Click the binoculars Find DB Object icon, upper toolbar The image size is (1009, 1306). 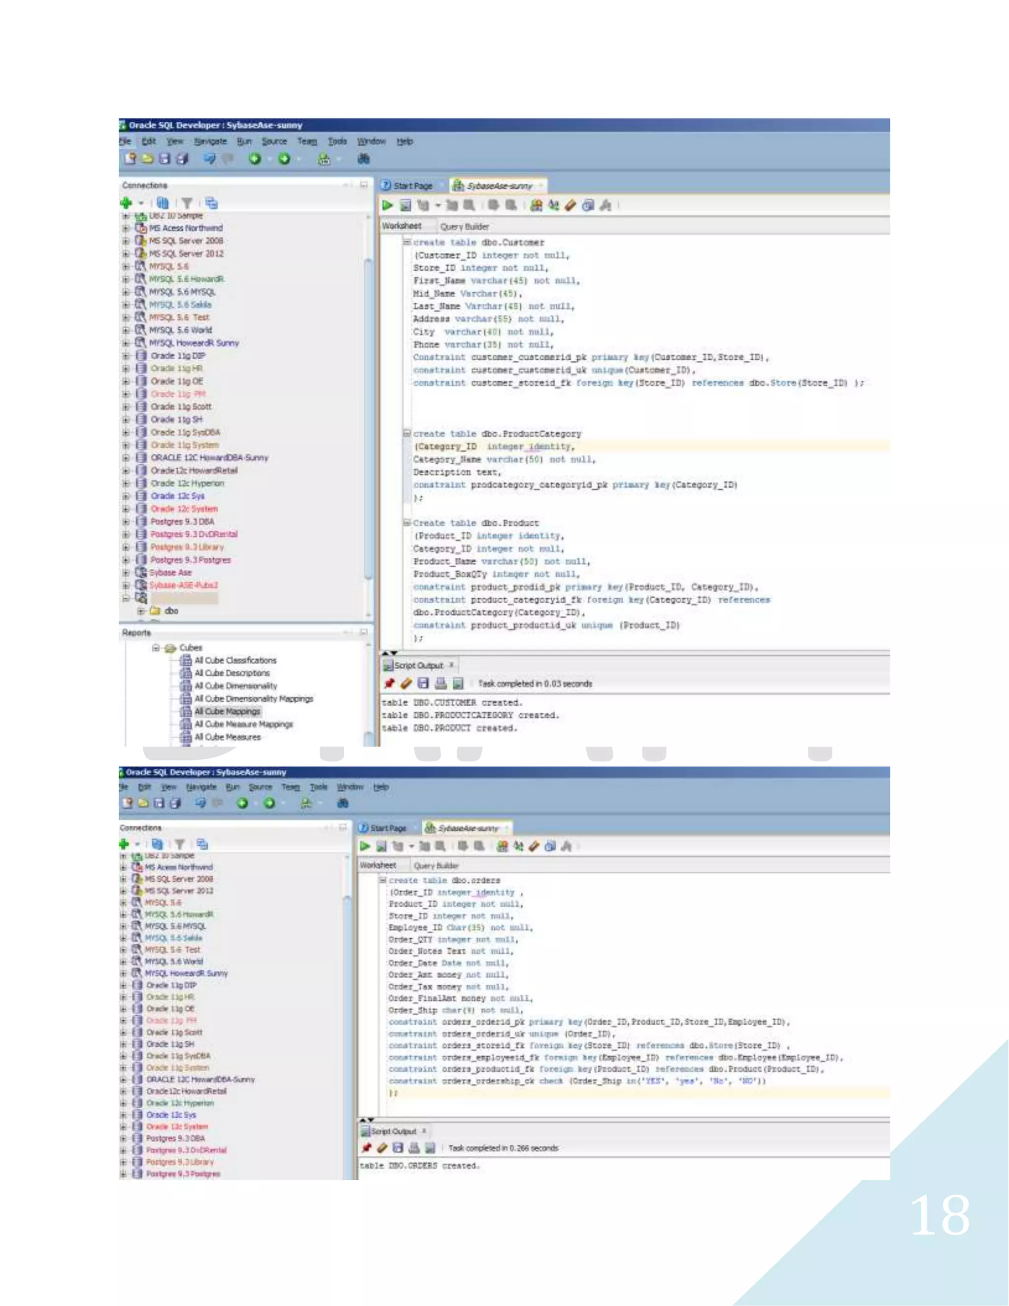click(x=364, y=159)
